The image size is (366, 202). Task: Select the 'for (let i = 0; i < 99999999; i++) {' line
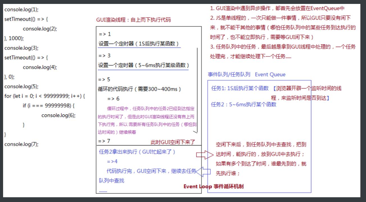[45, 96]
